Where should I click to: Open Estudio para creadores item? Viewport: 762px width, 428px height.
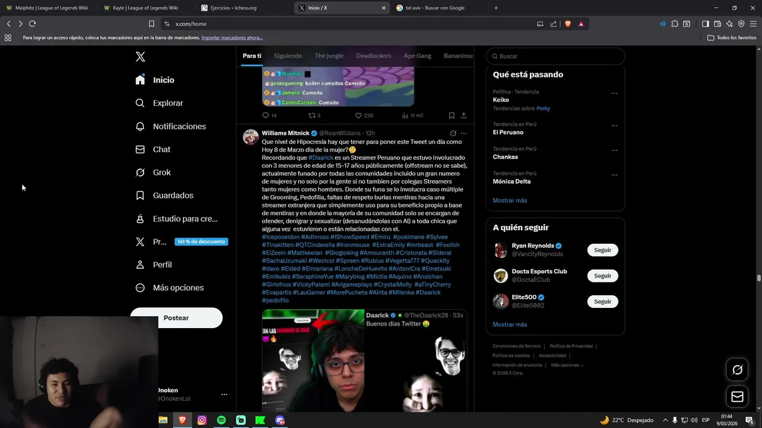(176, 219)
